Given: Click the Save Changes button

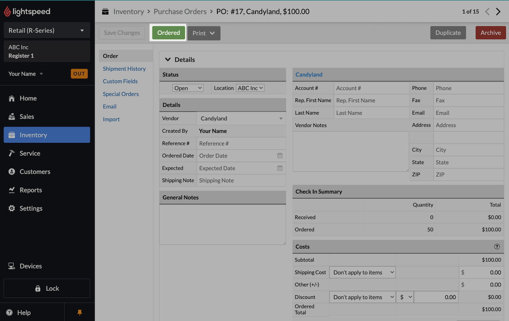Looking at the screenshot, I should point(122,33).
